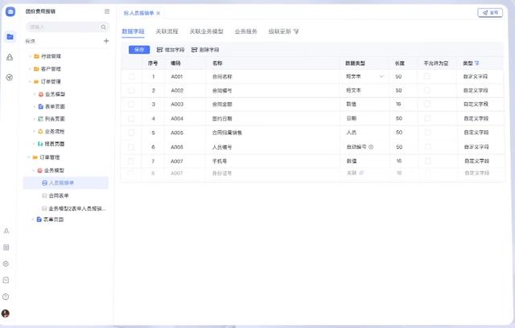Collapse sidebar using the hamburger menu icon
515x328 pixels.
tap(107, 11)
